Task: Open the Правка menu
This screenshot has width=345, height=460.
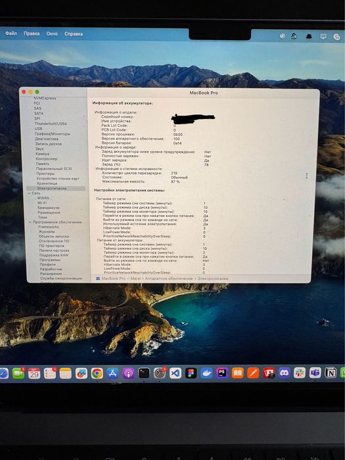Action: [x=32, y=34]
